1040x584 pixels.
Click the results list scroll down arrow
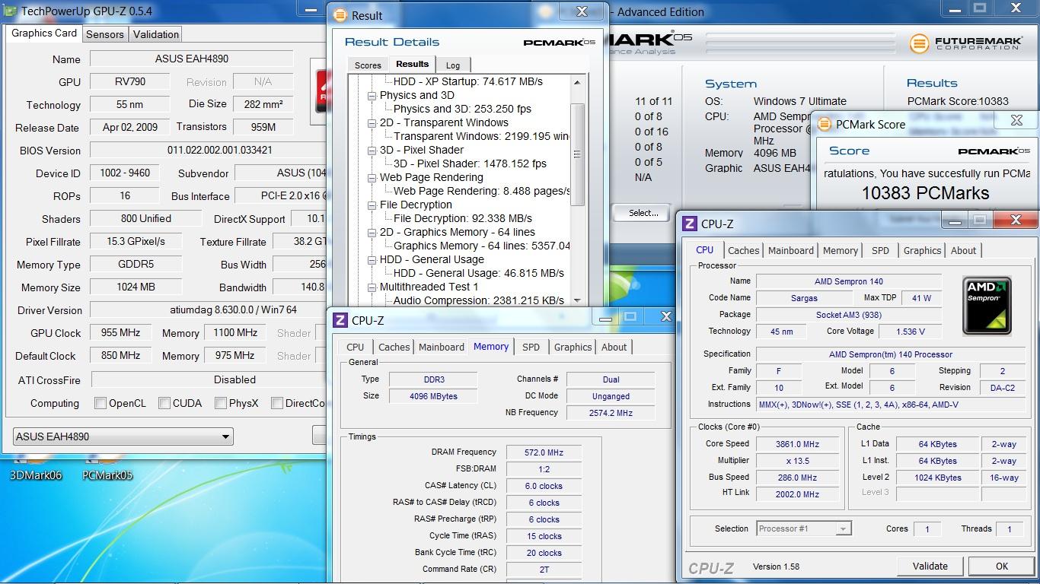[x=577, y=300]
